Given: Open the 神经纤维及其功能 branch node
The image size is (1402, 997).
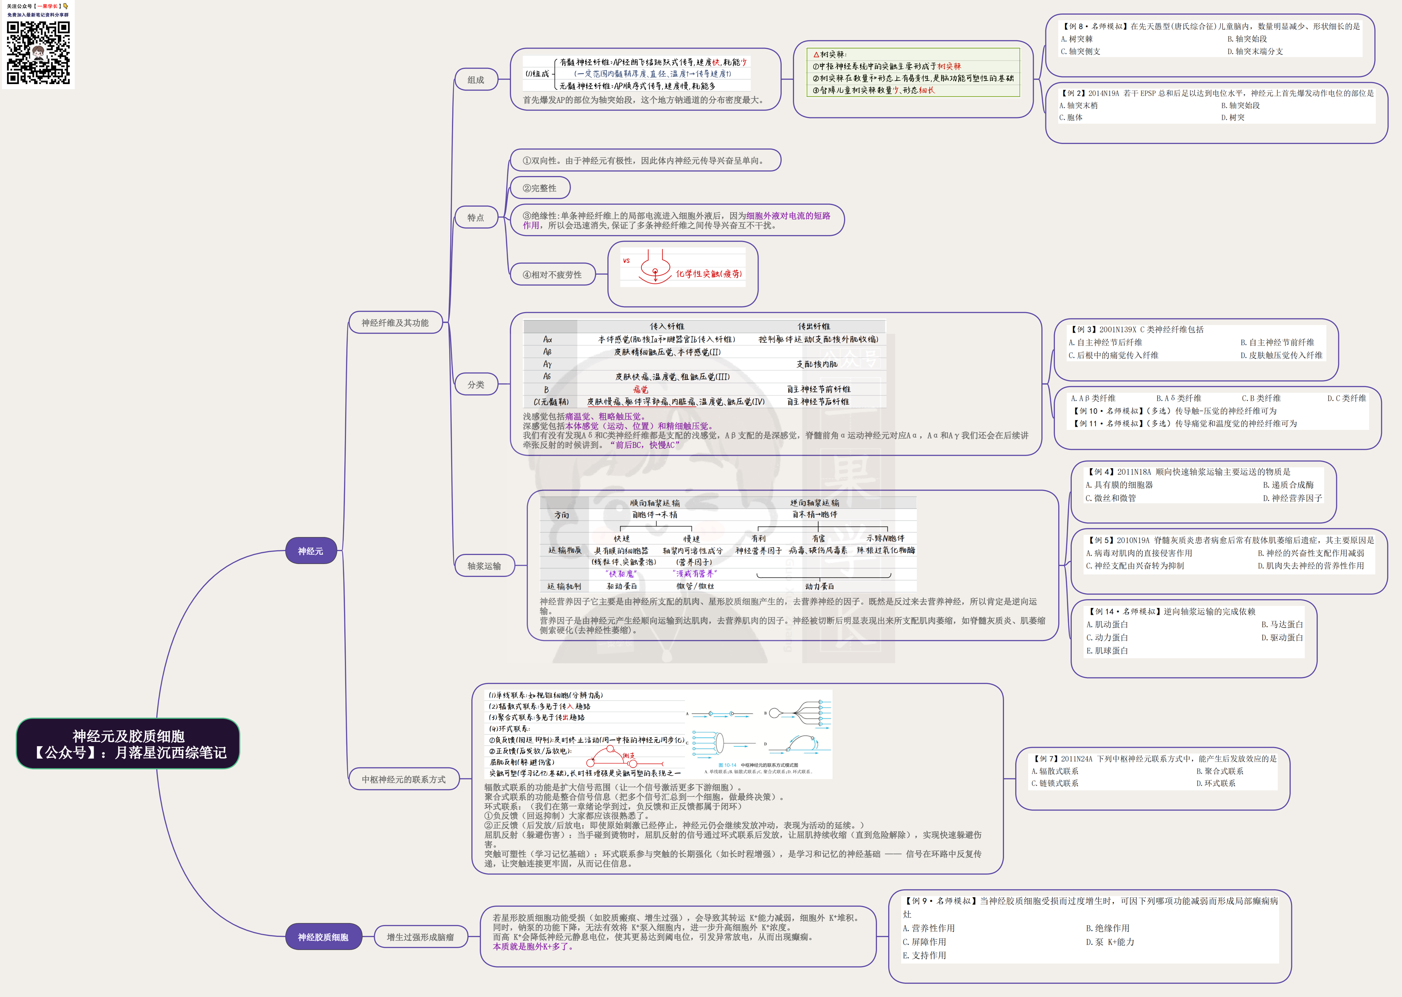Looking at the screenshot, I should click(x=395, y=322).
